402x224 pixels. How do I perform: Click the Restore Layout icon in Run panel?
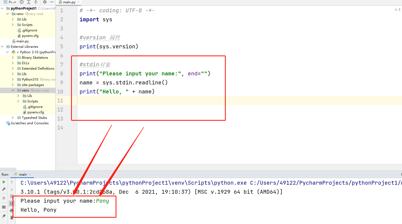(4, 207)
